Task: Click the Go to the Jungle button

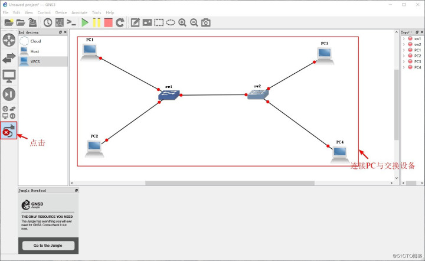Action: 48,245
